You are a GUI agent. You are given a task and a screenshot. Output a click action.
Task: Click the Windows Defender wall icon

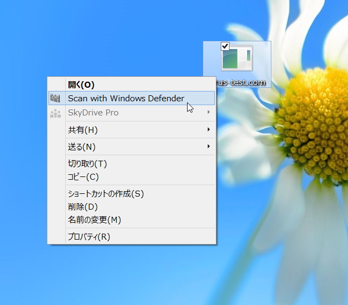[x=55, y=98]
